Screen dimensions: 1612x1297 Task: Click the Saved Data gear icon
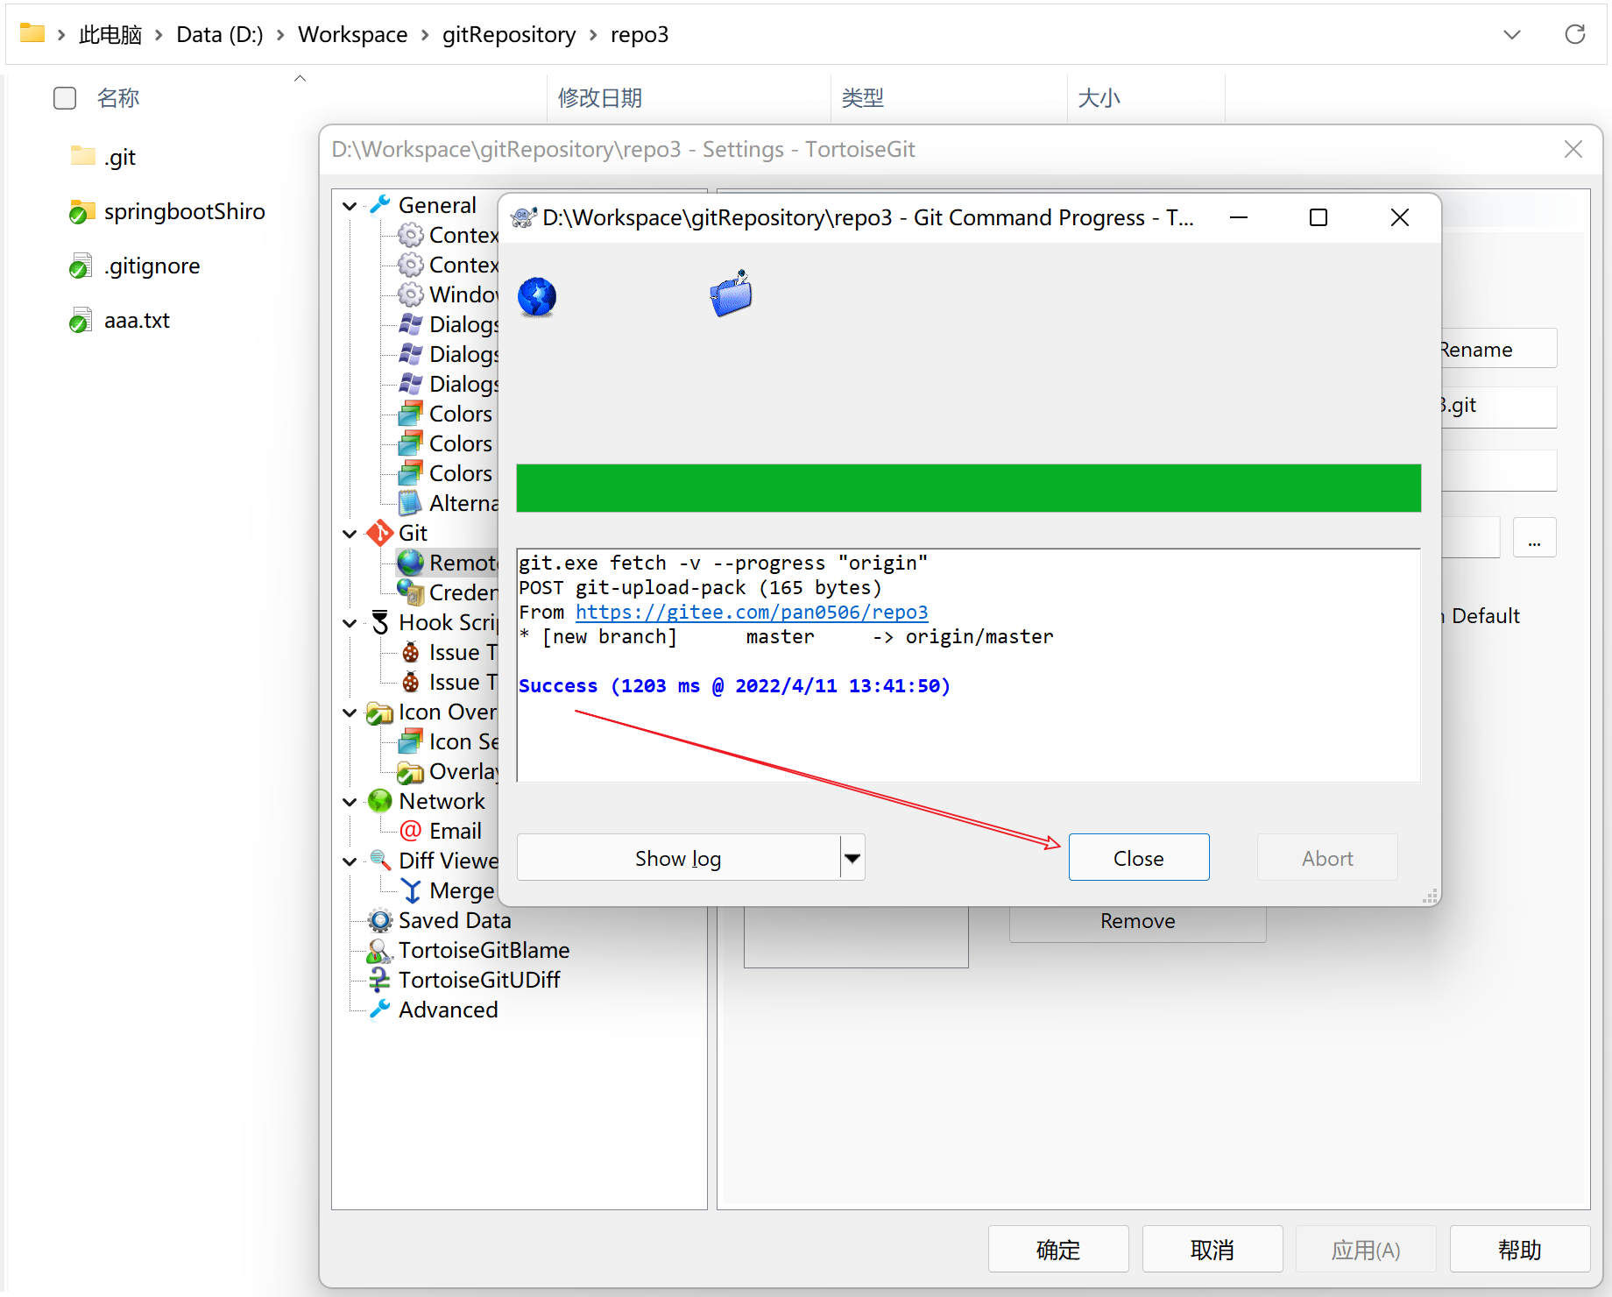coord(379,920)
